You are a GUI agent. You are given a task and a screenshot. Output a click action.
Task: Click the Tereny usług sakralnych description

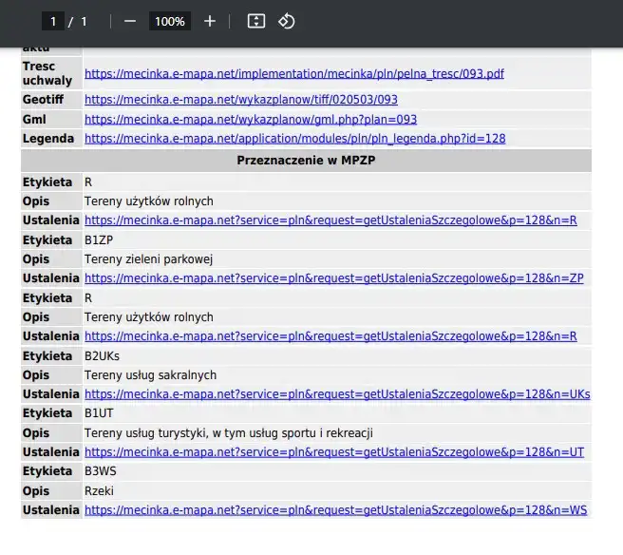150,375
